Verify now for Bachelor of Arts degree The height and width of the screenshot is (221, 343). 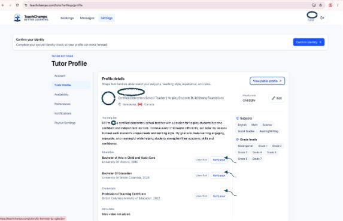[218, 160]
